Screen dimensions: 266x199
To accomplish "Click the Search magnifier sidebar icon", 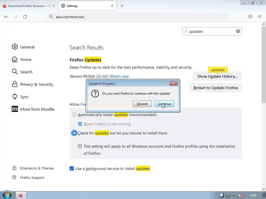I will (x=15, y=72).
